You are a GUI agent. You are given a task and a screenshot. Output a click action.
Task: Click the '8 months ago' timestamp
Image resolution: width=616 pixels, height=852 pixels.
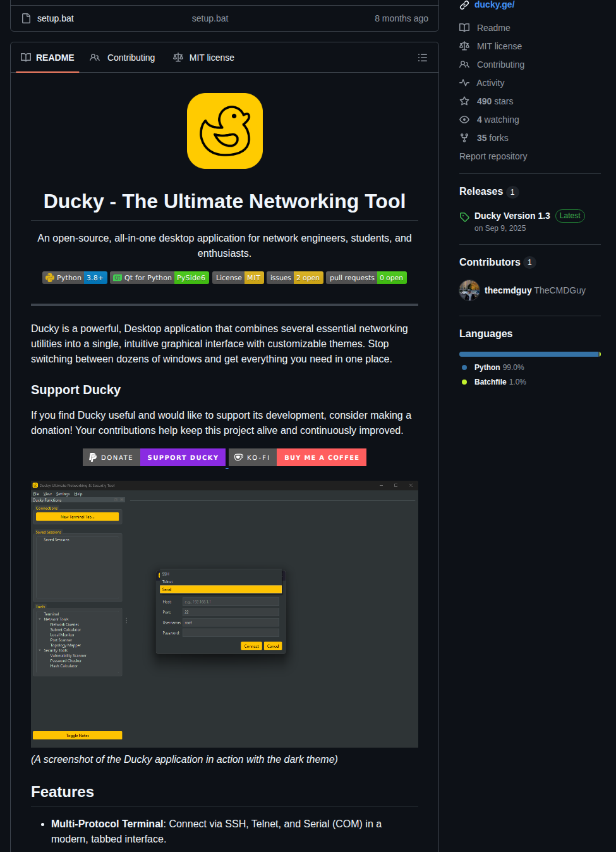(x=401, y=18)
